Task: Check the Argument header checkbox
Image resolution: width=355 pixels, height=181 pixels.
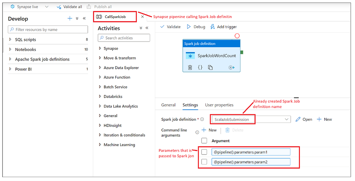Action: pos(204,141)
